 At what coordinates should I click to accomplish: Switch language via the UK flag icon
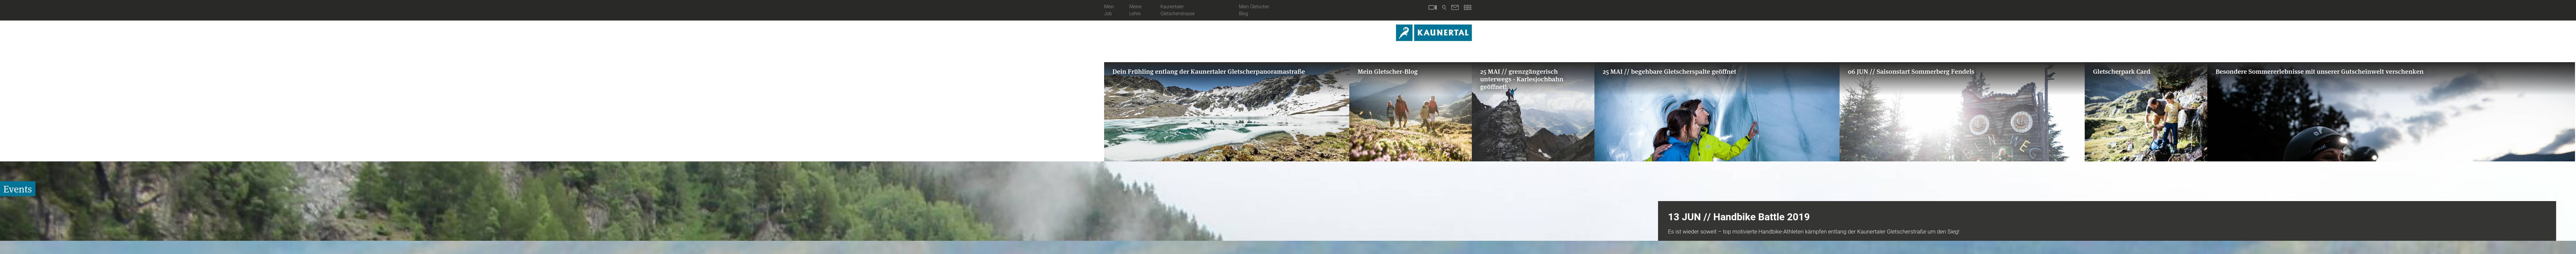point(1468,7)
